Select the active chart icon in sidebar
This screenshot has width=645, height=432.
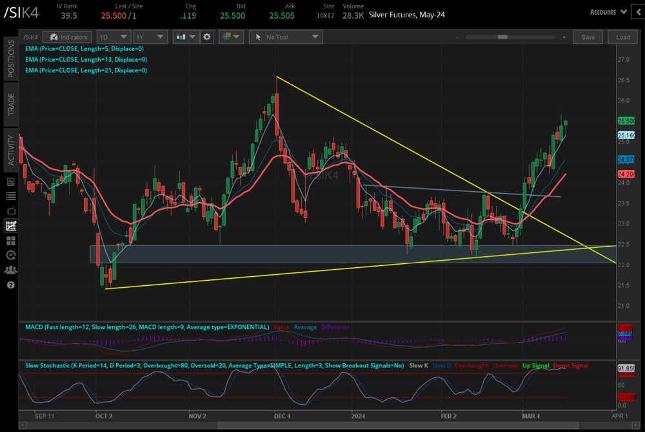(10, 226)
